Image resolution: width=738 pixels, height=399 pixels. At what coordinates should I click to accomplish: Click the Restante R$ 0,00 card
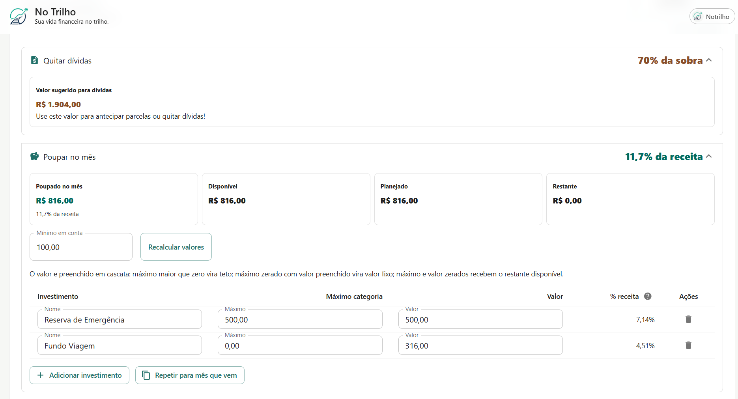pos(630,199)
